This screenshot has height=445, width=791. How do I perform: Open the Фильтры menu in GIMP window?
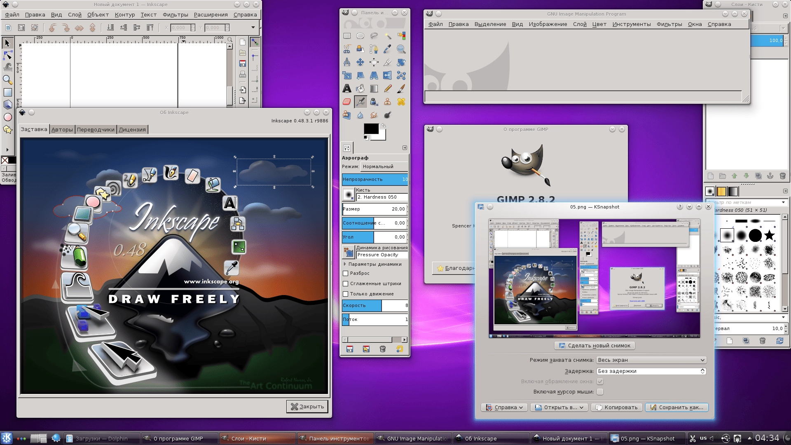pos(669,24)
